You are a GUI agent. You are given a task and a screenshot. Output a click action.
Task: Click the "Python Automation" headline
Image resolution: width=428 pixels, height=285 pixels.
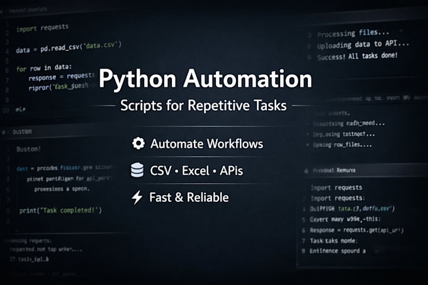click(x=205, y=79)
